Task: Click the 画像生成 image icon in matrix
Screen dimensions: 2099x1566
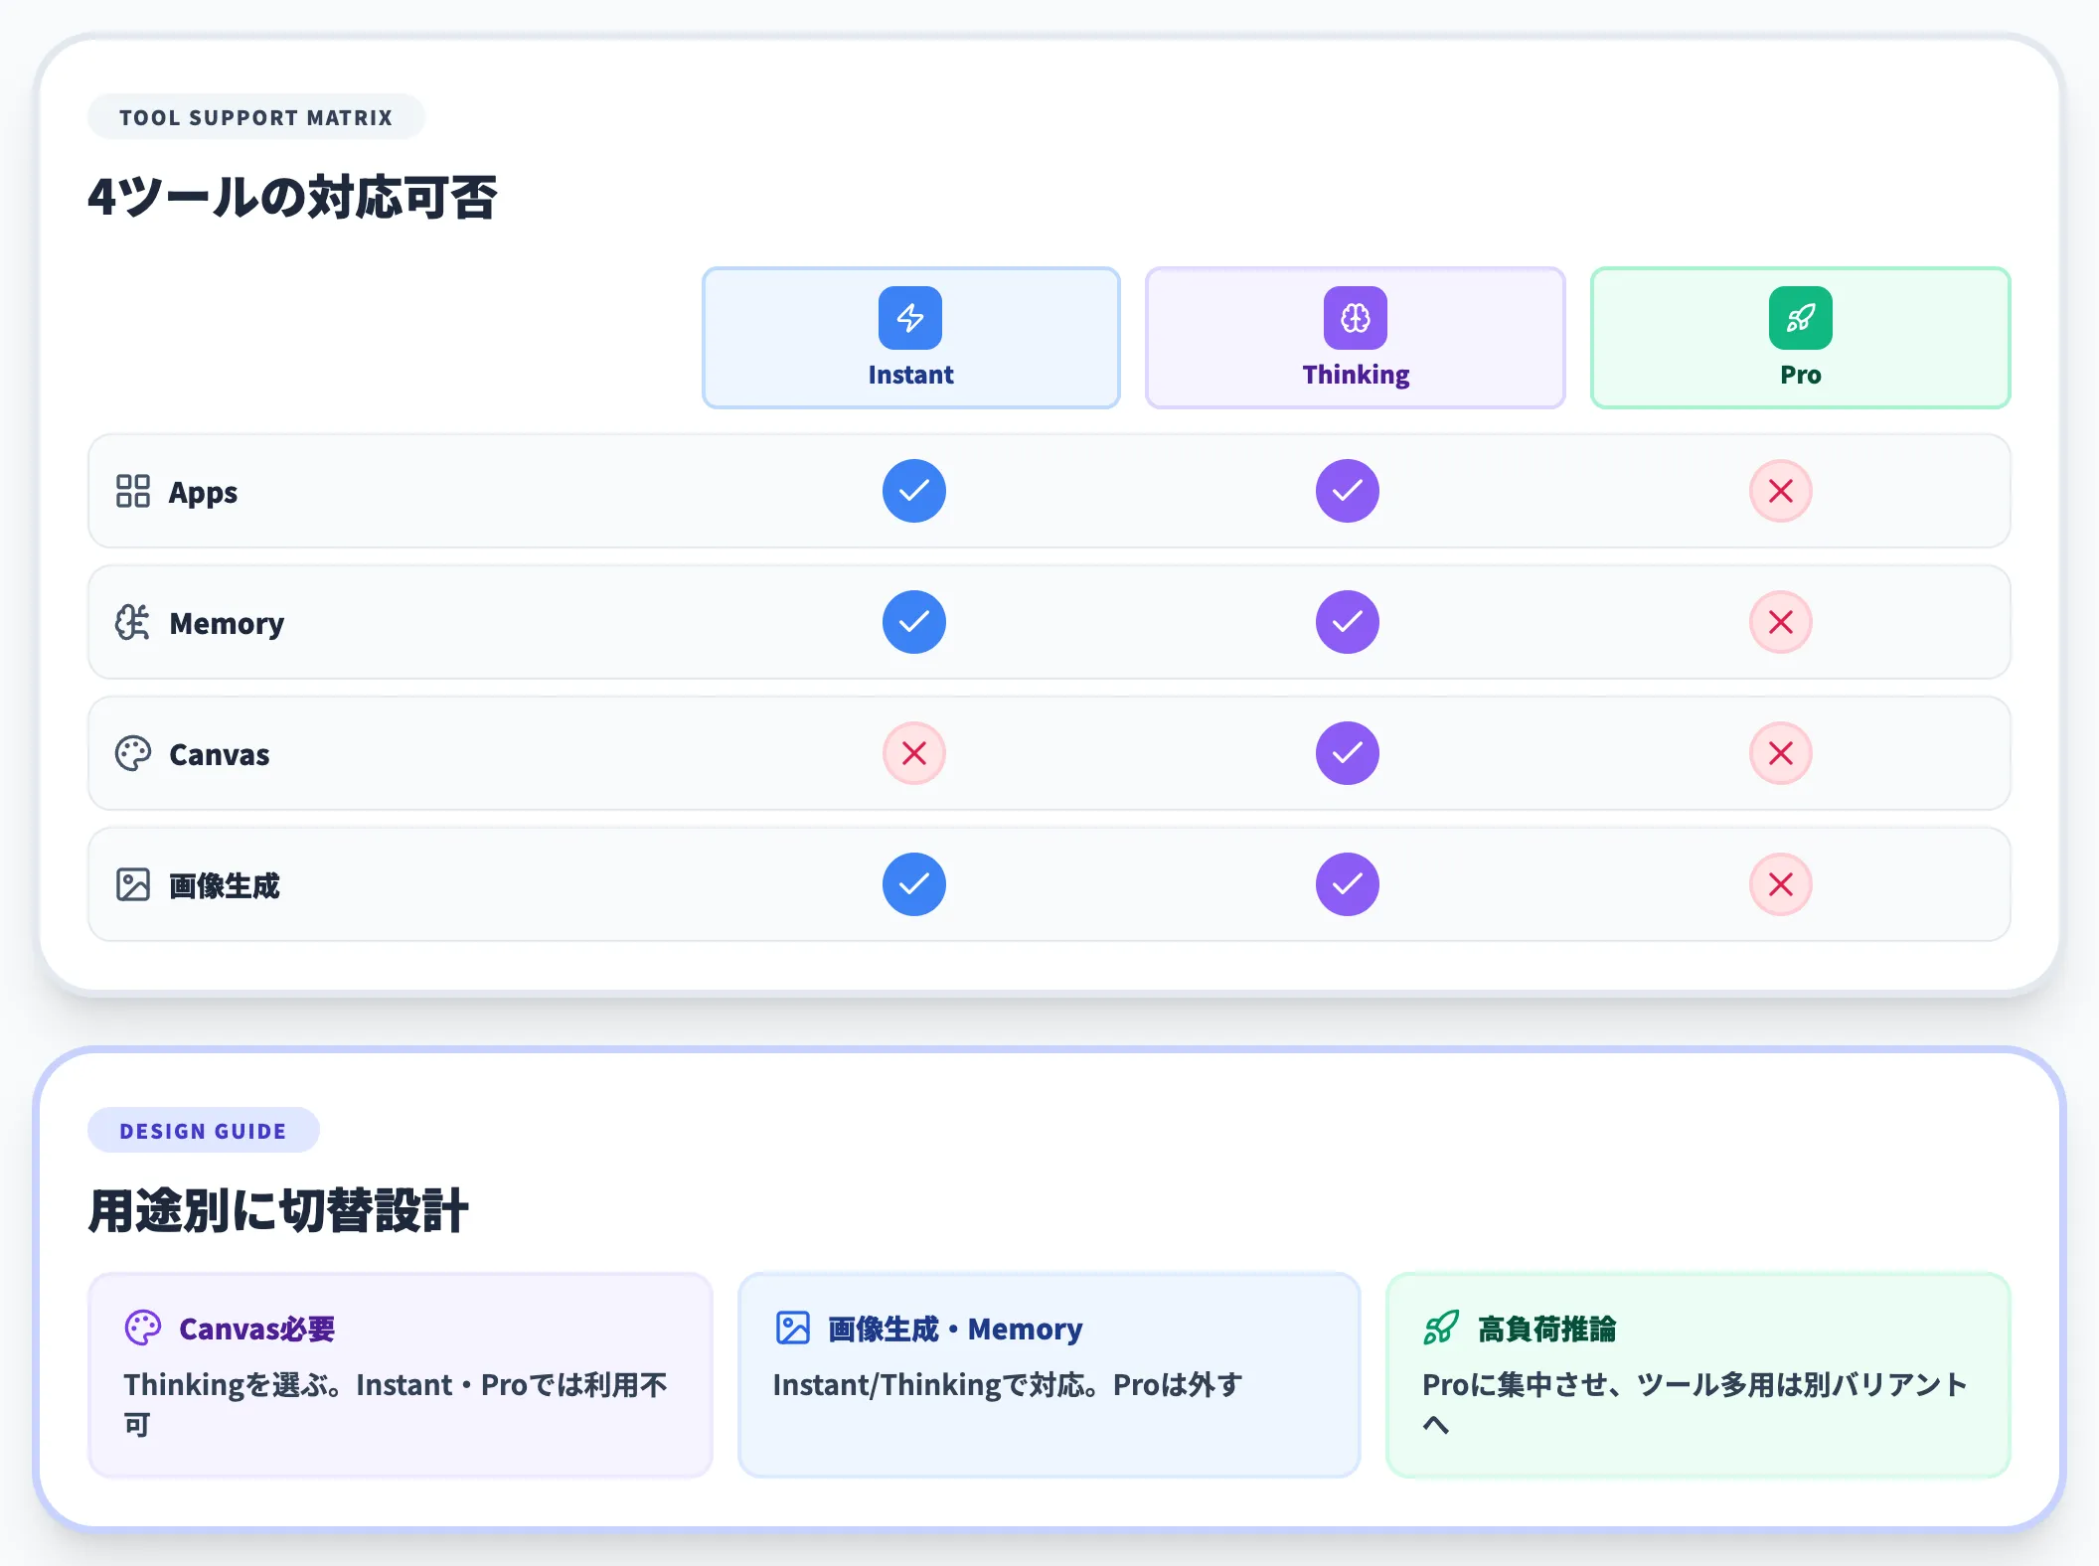Action: tap(133, 884)
